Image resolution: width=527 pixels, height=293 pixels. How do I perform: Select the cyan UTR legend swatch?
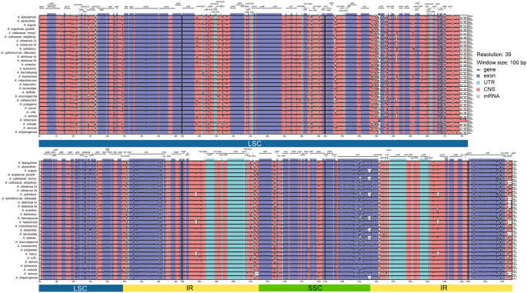point(479,82)
